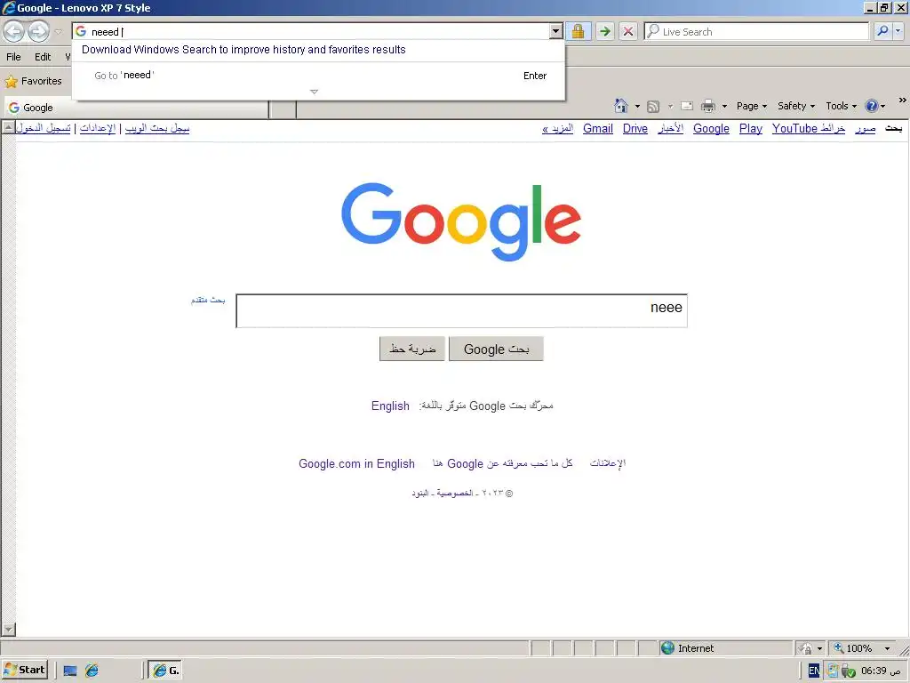Click the Help question mark icon
910x683 pixels.
click(871, 107)
